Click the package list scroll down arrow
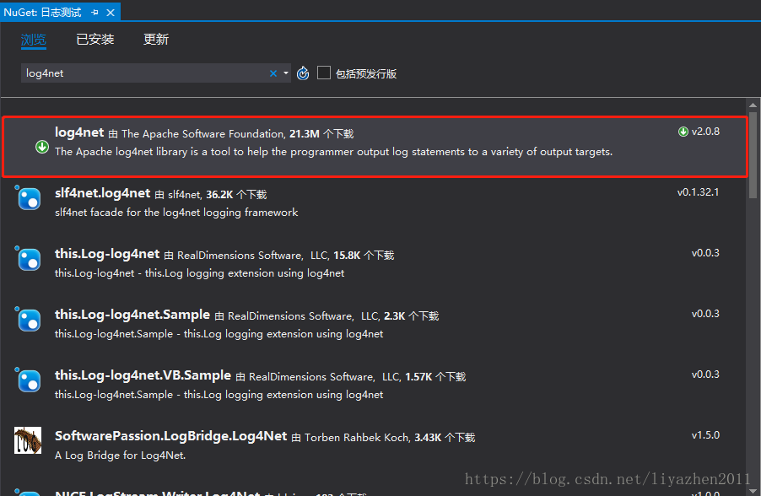 click(753, 491)
